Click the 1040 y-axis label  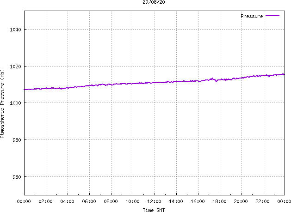pos(16,30)
